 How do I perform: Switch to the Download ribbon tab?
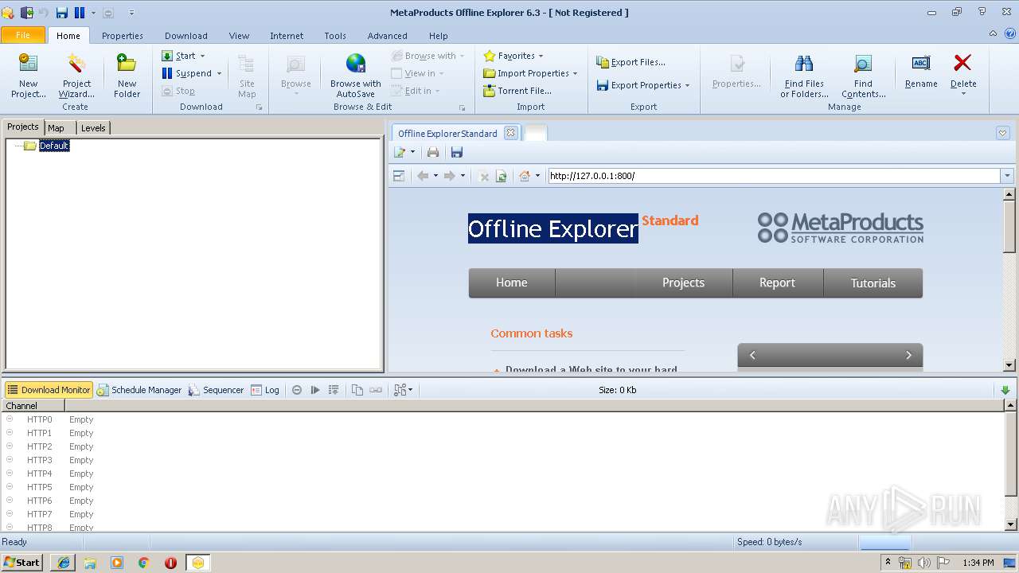(186, 36)
